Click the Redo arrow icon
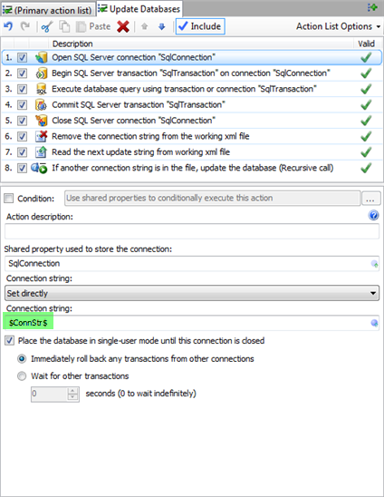384x497 pixels. pyautogui.click(x=25, y=26)
